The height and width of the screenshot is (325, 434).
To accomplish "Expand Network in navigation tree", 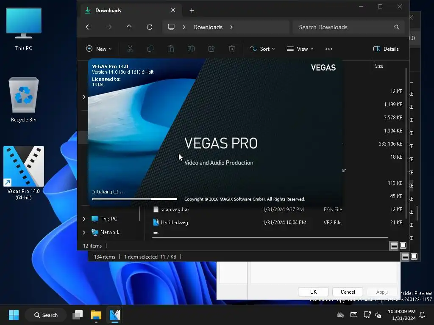I will pos(84,232).
